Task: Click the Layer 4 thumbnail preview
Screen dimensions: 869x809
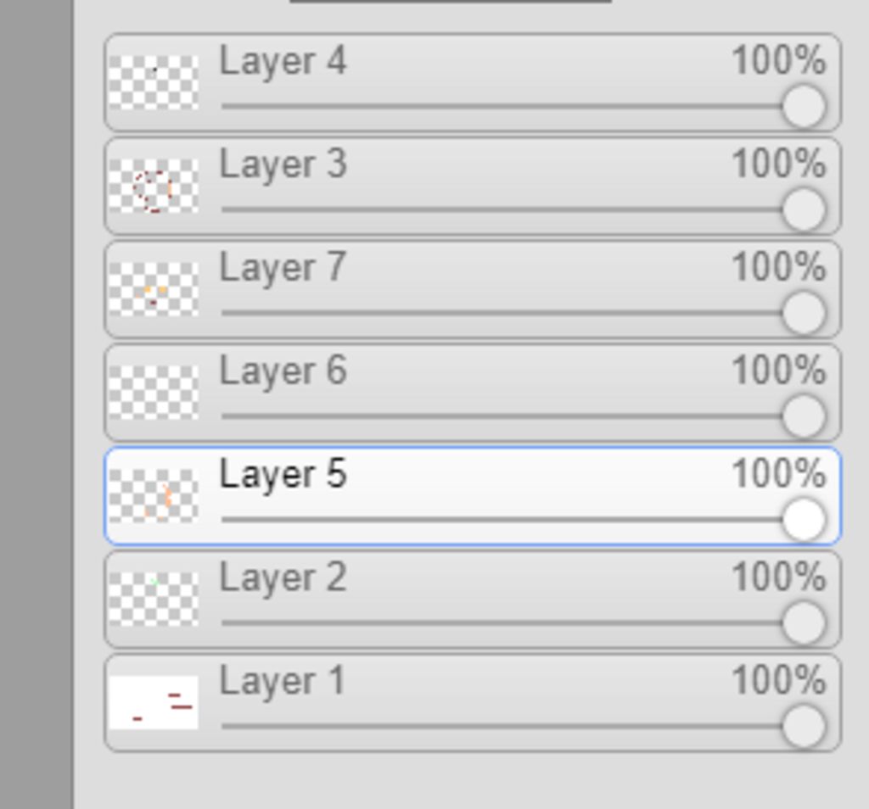Action: tap(154, 82)
